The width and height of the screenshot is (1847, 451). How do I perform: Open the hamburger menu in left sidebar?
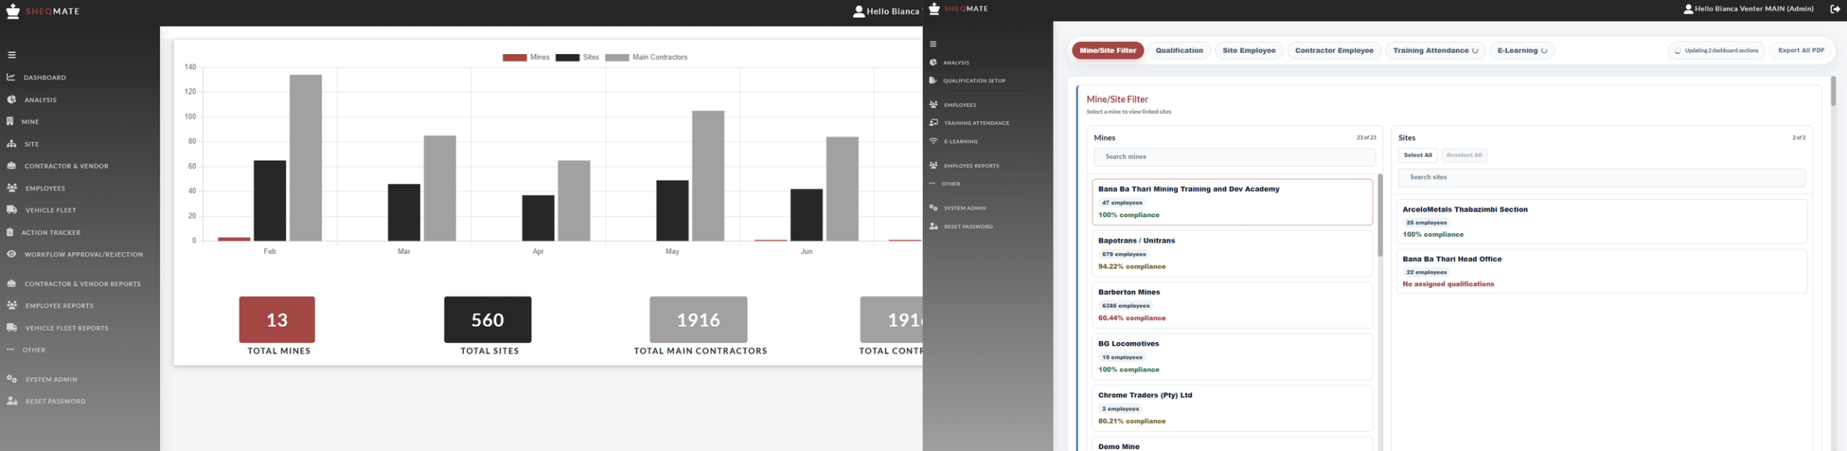12,55
